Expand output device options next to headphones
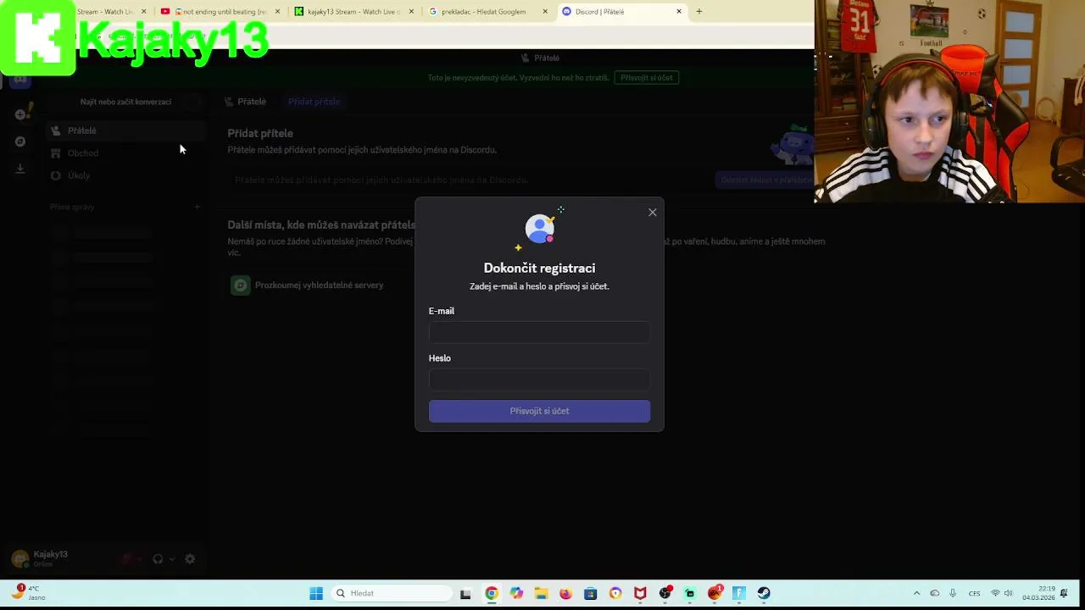This screenshot has width=1085, height=610. pos(172,559)
